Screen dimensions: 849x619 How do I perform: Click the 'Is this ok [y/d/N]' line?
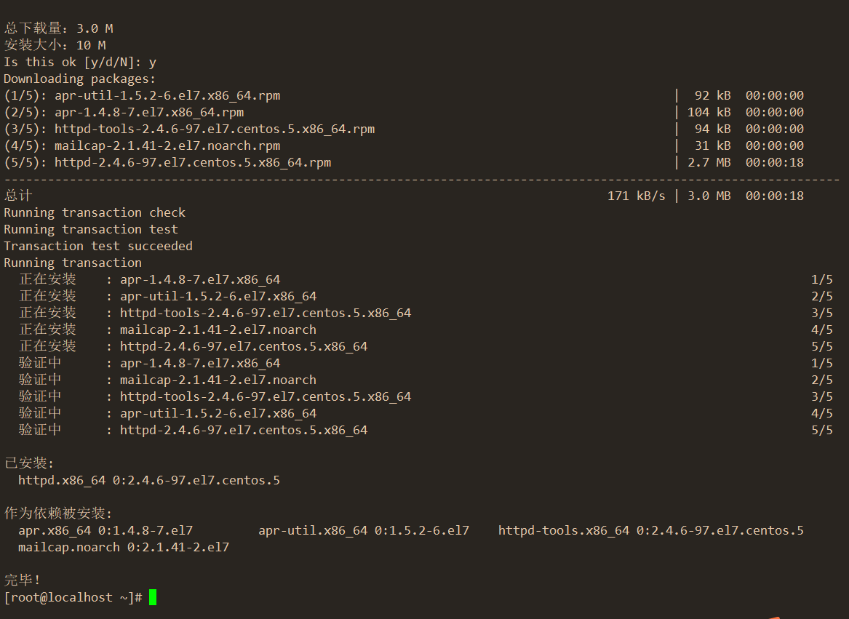(80, 63)
